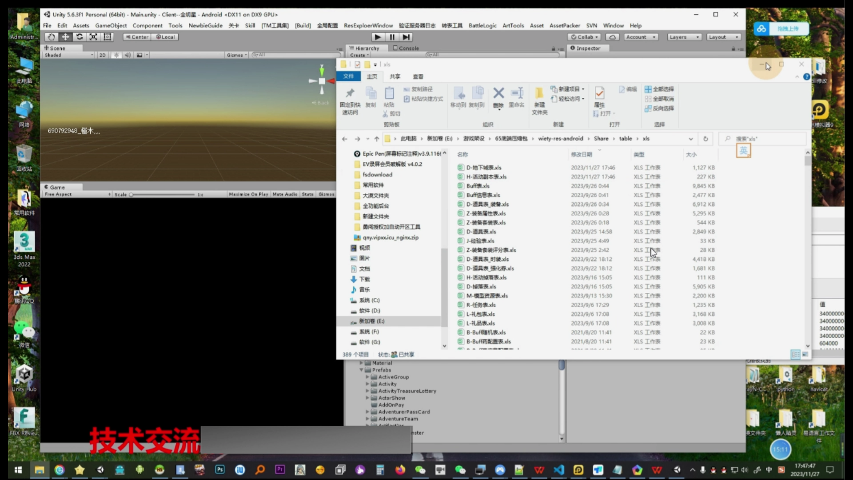Image resolution: width=853 pixels, height=480 pixels.
Task: Open the Layers dropdown in Unity
Action: (x=684, y=37)
